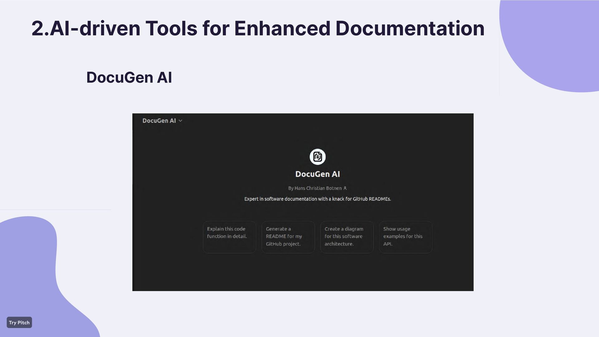Open the Hans Christian Botnen author link

pos(318,188)
